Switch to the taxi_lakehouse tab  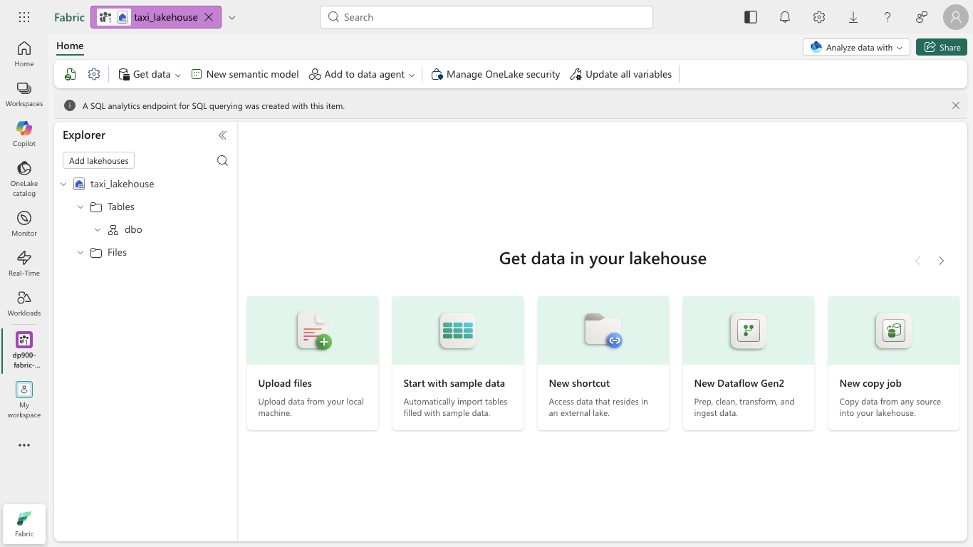tap(156, 17)
